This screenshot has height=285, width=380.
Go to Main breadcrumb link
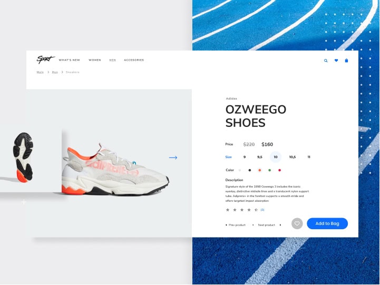tap(40, 72)
